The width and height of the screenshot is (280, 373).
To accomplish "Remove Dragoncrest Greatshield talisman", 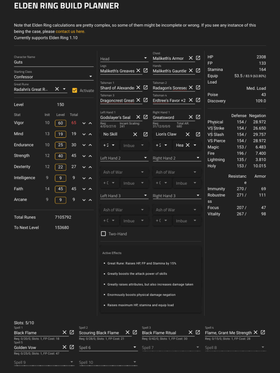I will coord(138,100).
